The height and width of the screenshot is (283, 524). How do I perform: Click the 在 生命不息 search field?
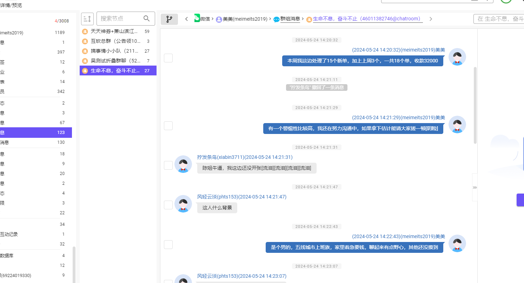pos(499,19)
